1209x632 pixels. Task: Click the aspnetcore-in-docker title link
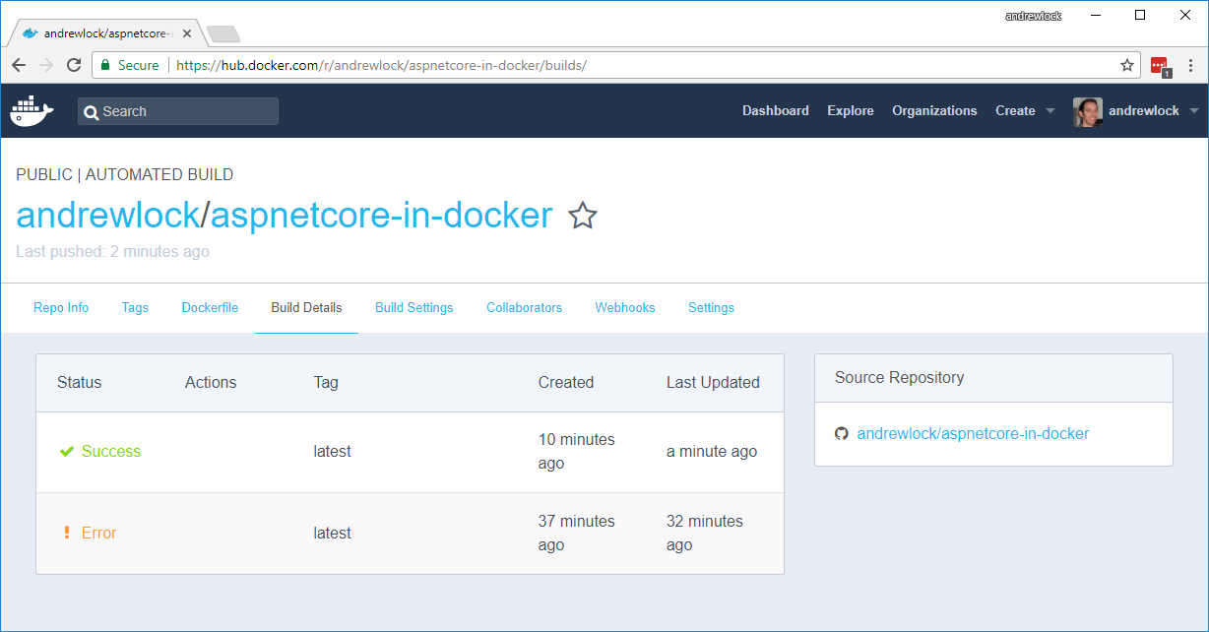coord(382,215)
